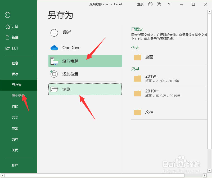This screenshot has width=212, height=178.
Task: Click the back arrow circle icon
Action: coord(7,15)
